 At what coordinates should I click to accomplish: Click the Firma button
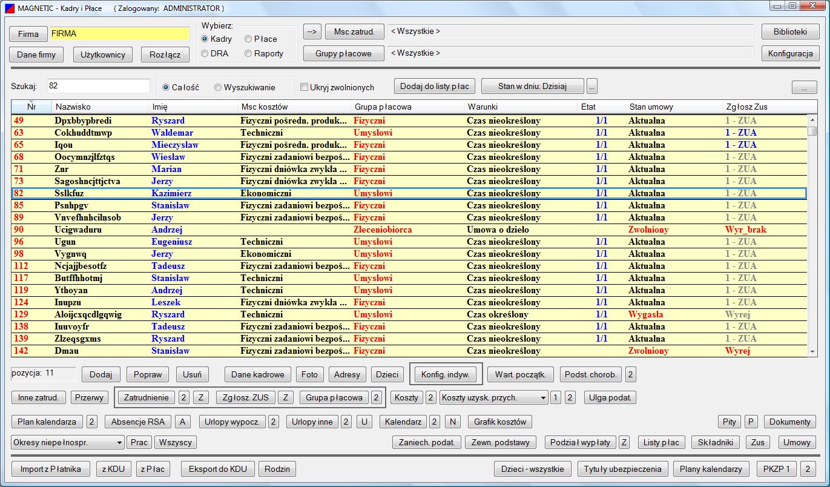pyautogui.click(x=28, y=34)
